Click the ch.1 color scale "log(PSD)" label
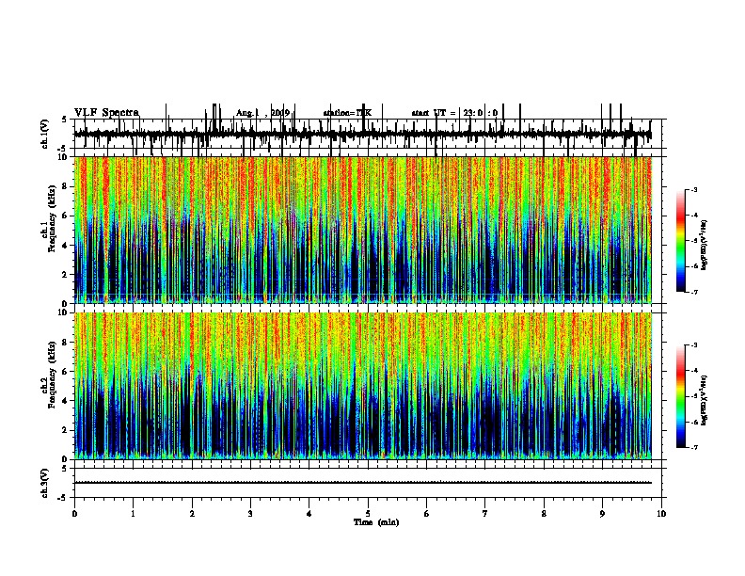 coord(705,245)
